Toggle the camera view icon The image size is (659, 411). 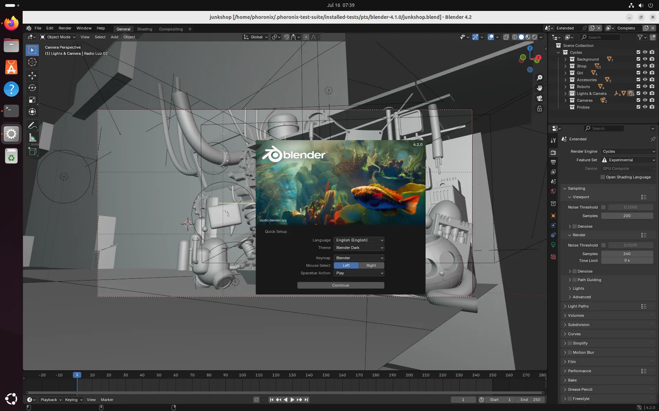tap(540, 98)
